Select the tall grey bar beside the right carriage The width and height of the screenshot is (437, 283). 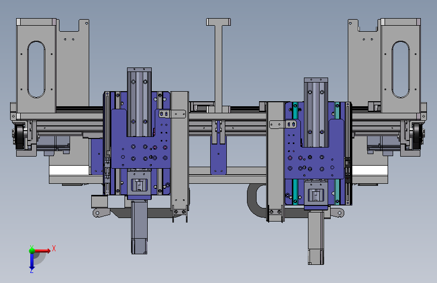tap(275, 162)
